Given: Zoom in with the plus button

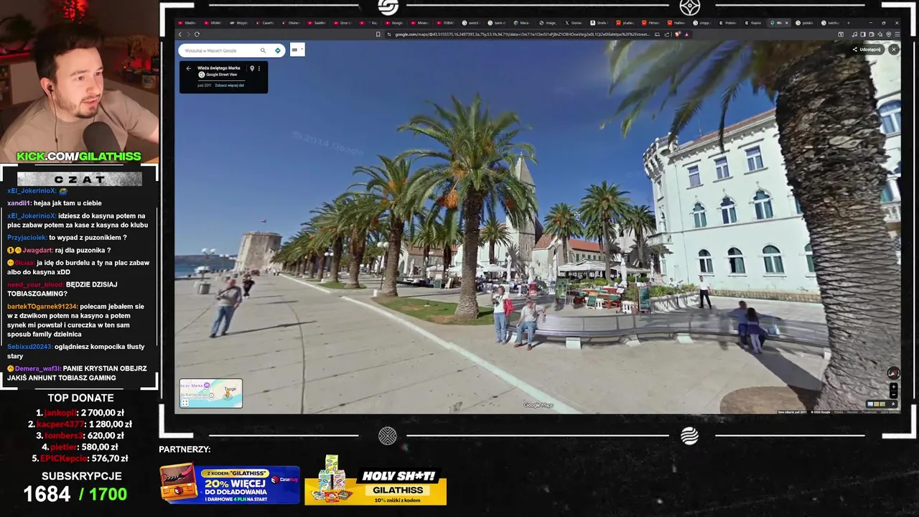Looking at the screenshot, I should point(894,387).
